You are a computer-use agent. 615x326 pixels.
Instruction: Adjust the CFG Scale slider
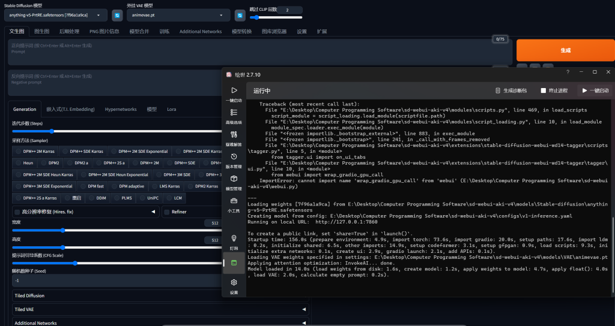click(x=75, y=262)
